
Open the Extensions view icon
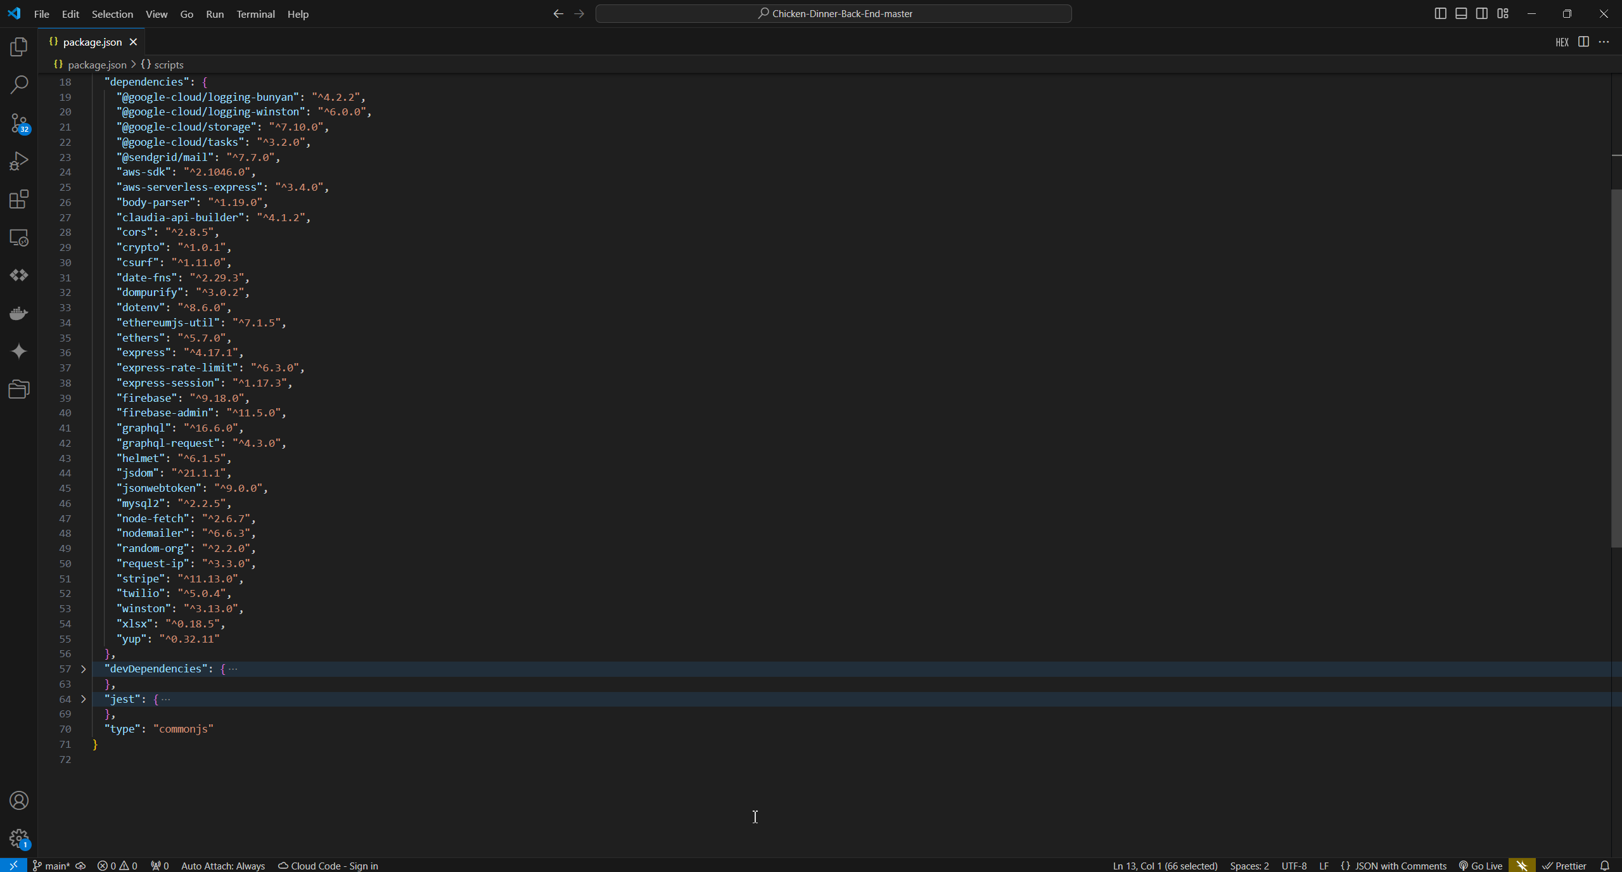click(x=19, y=199)
